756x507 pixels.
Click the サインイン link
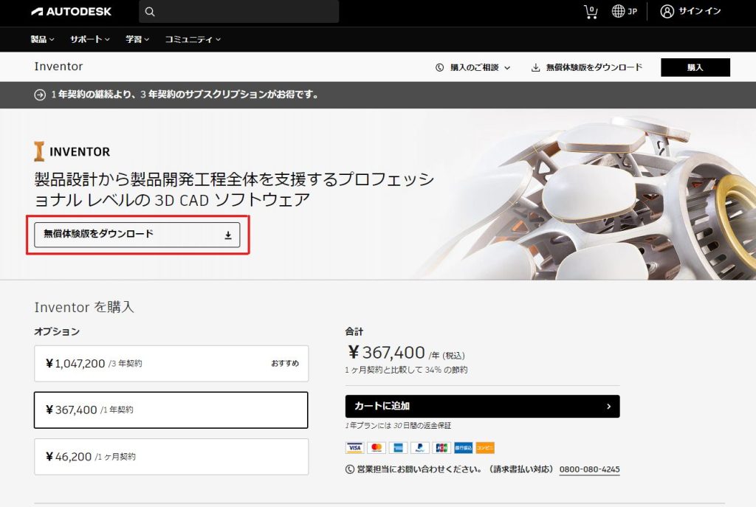pos(700,11)
